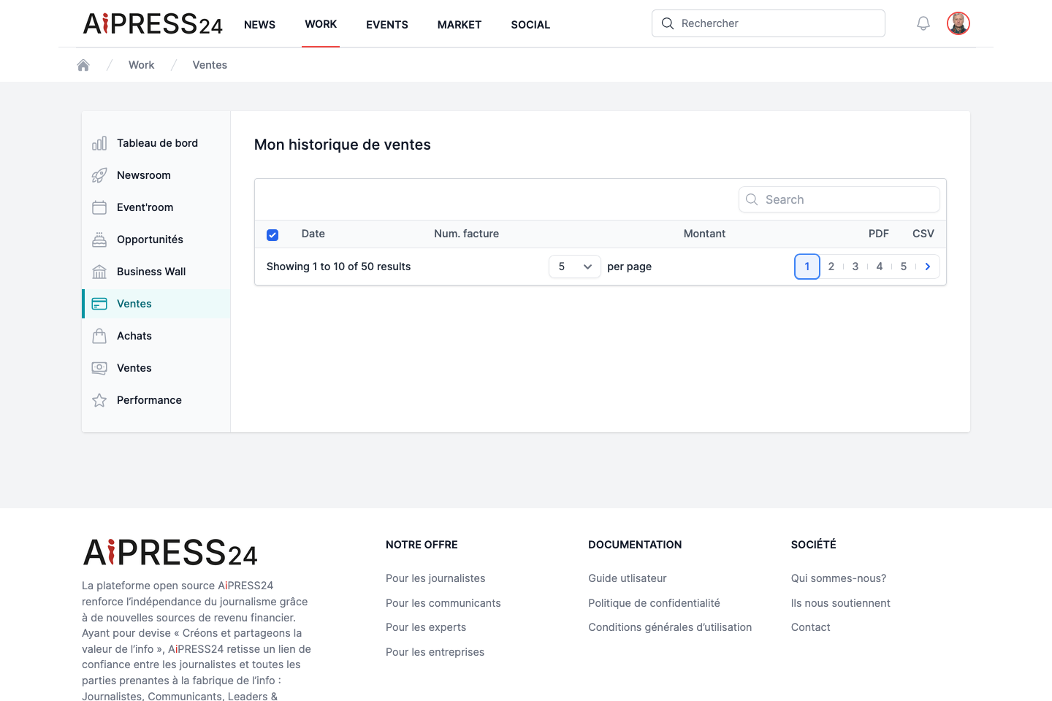1052x701 pixels.
Task: Click the Date column header
Action: [x=313, y=234]
